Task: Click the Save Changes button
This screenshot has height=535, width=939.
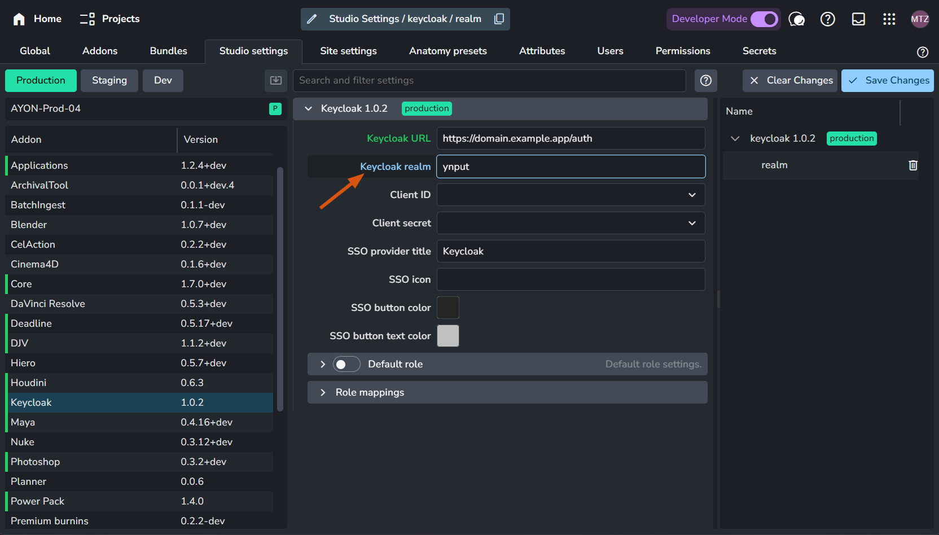Action: pyautogui.click(x=887, y=81)
